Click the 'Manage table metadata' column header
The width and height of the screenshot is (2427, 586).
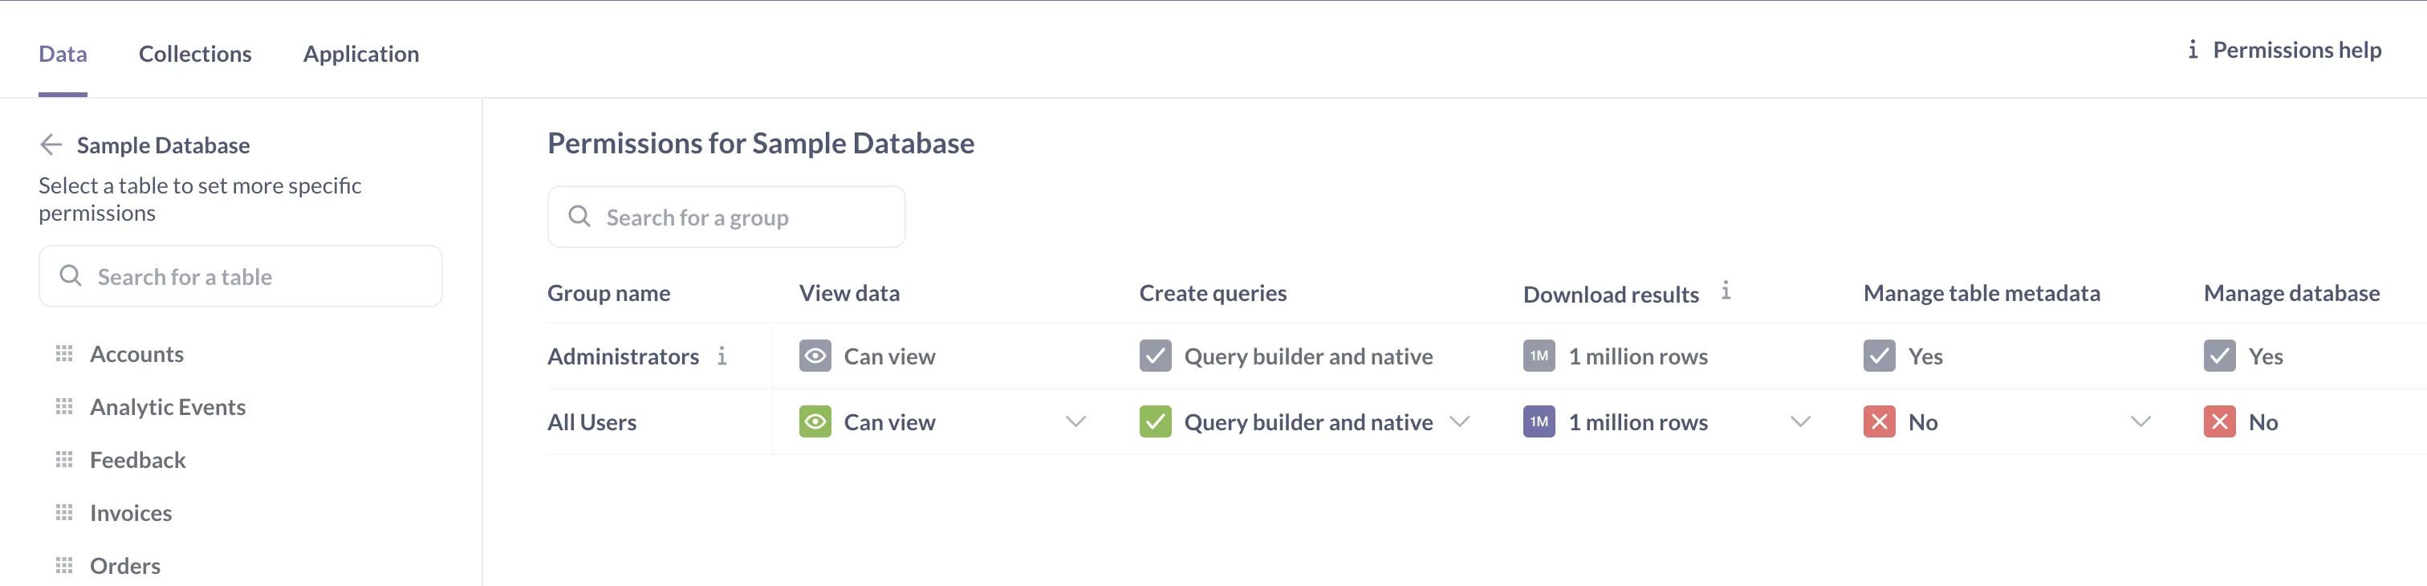1982,292
